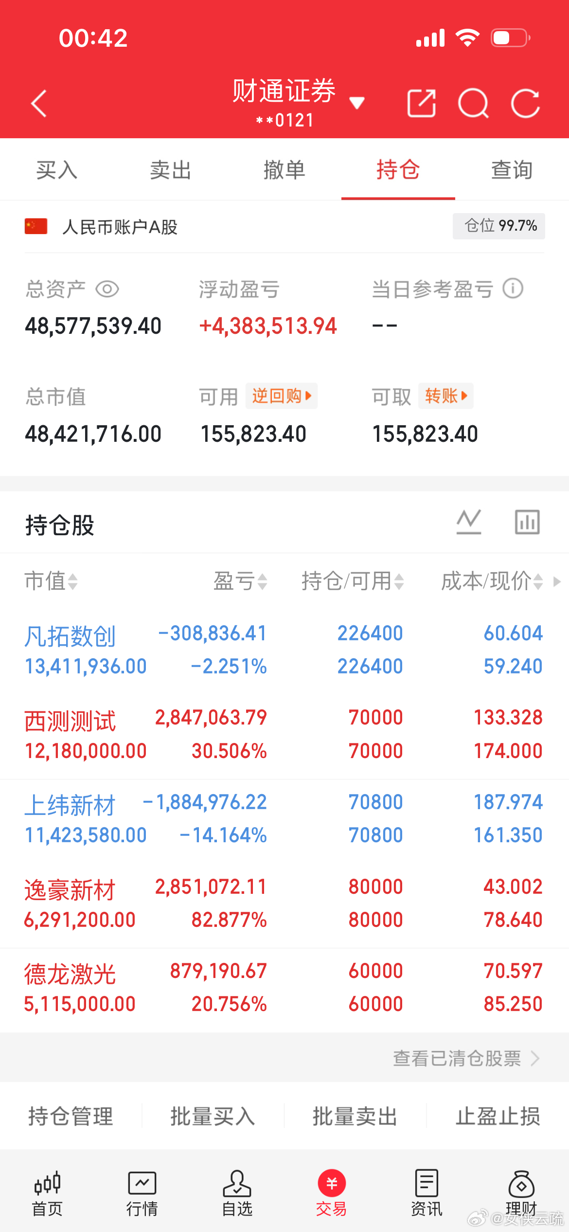Open 止盈止损 settings
This screenshot has width=569, height=1232.
pyautogui.click(x=498, y=1116)
